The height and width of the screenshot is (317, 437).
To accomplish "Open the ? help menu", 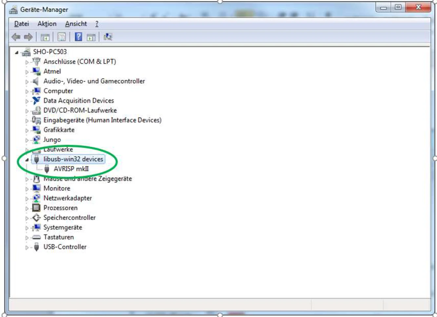I will pyautogui.click(x=97, y=24).
